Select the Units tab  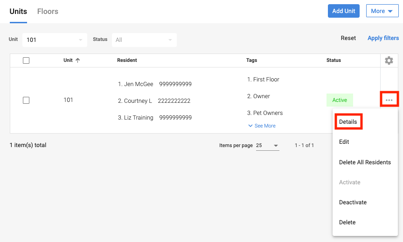(x=18, y=11)
